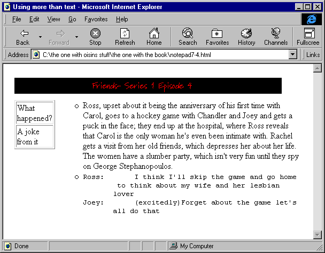Click the 'George Stephanopoulos' text
Viewport: 325px width, 253px height.
tap(132, 166)
